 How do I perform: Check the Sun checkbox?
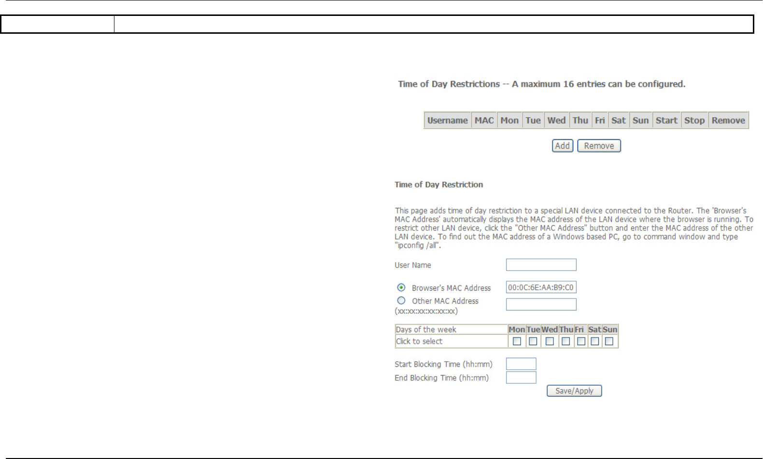(x=609, y=341)
